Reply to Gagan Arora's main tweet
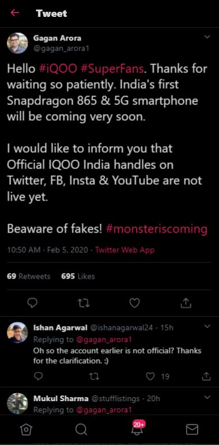 (x=32, y=303)
